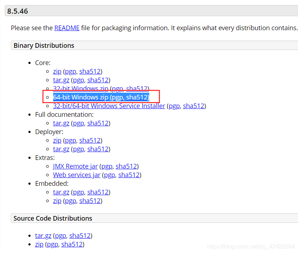Download the Deployer tar.gz
Viewport: 298px width, 253px height.
coord(61,149)
